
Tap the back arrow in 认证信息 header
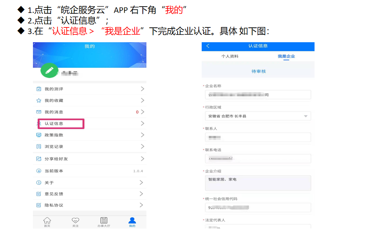pyautogui.click(x=208, y=46)
